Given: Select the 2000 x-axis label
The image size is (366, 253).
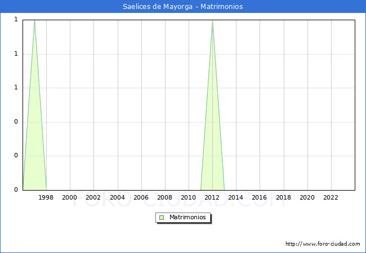Looking at the screenshot, I should [x=70, y=197].
